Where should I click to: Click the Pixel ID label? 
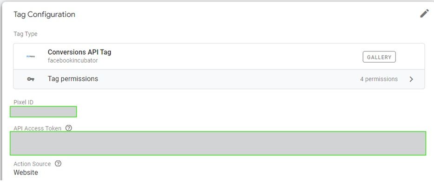pos(23,102)
